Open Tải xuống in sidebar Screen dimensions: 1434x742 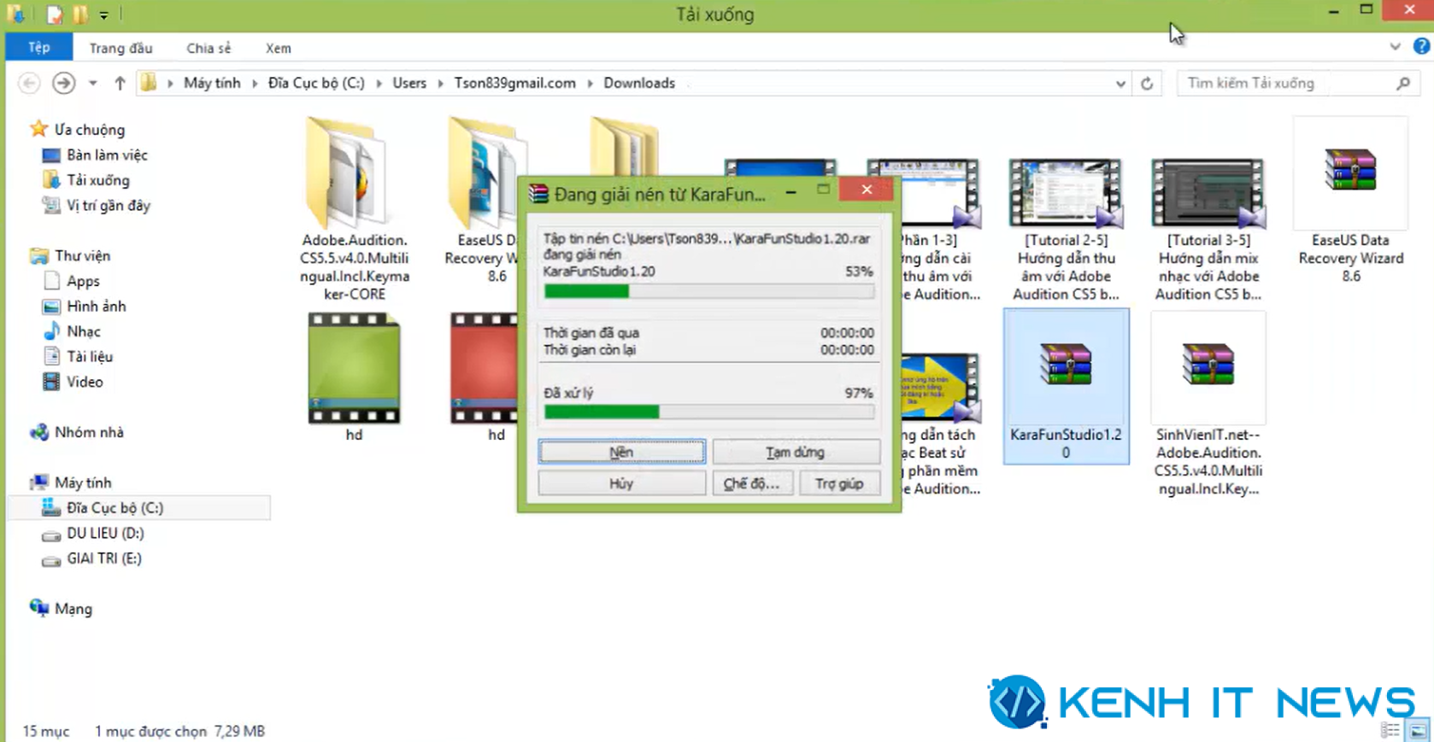coord(97,180)
